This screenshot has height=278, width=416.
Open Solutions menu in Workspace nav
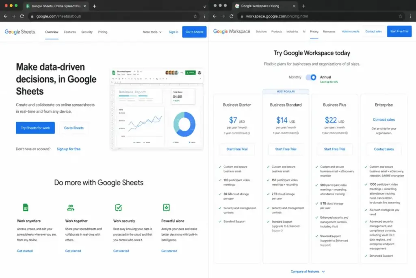click(261, 31)
